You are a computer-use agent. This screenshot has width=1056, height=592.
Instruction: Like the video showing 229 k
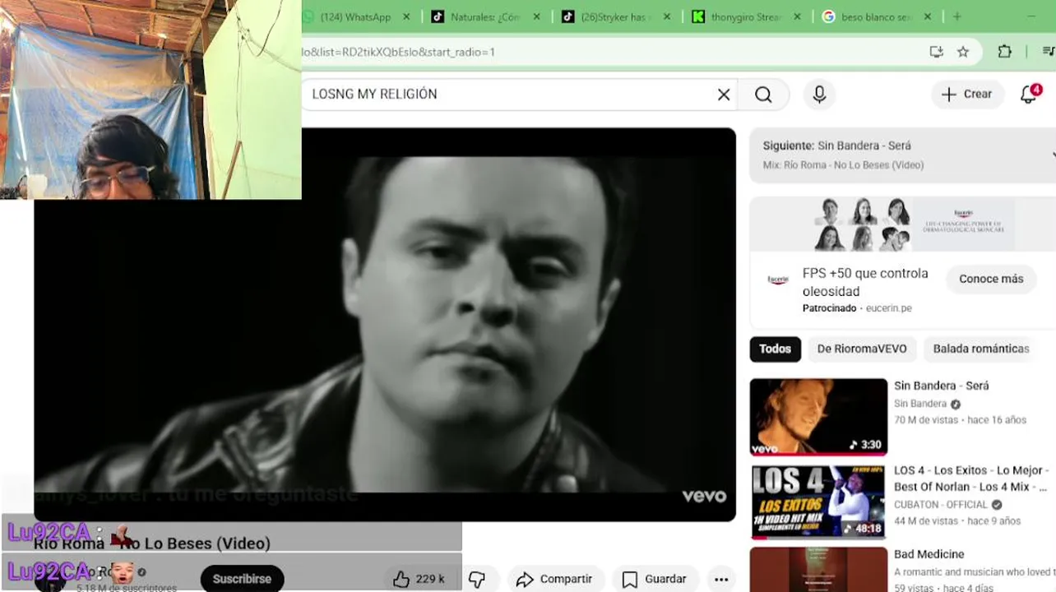point(419,579)
